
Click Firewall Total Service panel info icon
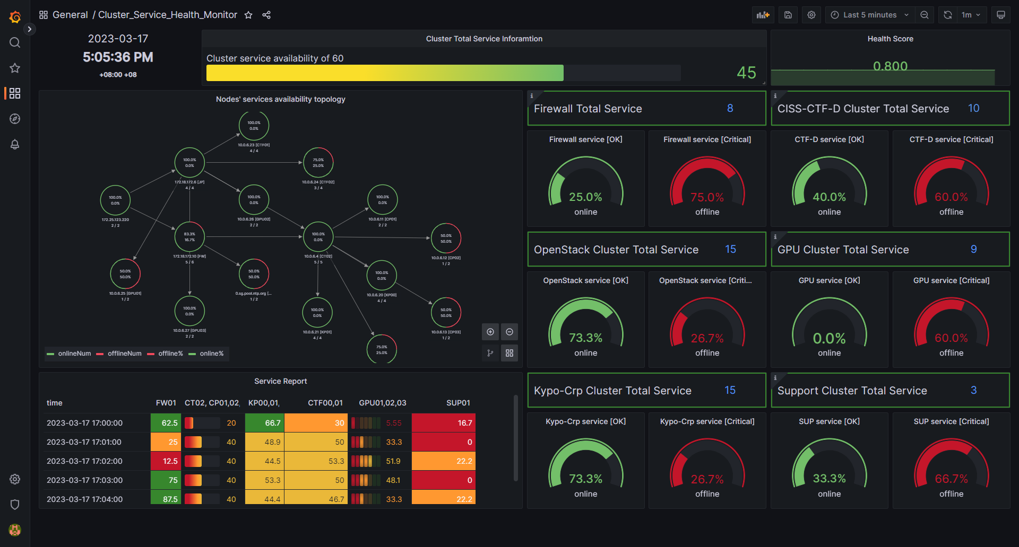532,96
